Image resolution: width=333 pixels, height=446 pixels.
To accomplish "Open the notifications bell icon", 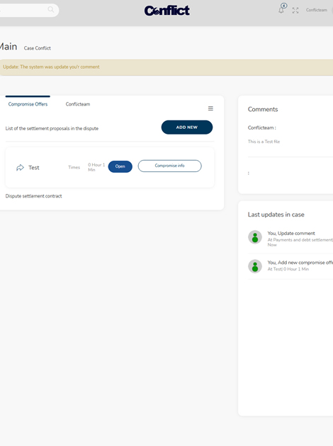I will pos(281,11).
